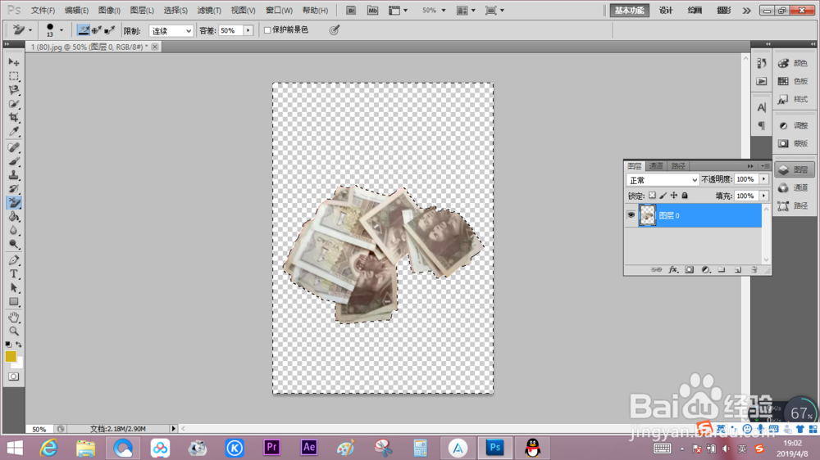Select the Lasso tool
This screenshot has width=820, height=460.
click(x=14, y=90)
